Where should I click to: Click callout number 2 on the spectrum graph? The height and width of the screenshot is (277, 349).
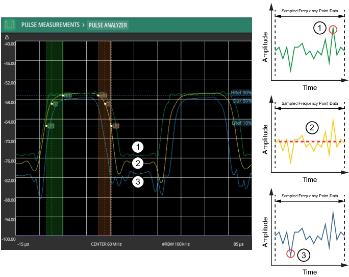point(137,164)
